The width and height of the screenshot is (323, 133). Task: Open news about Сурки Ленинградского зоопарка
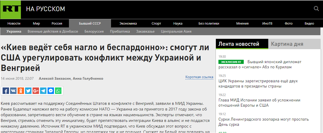(x=264, y=122)
